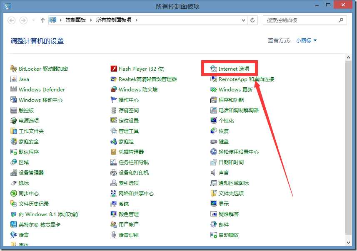Click the control panel window title icon

(x=7, y=6)
